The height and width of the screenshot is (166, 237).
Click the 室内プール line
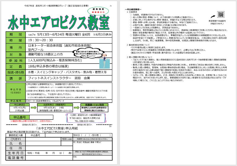36,50
